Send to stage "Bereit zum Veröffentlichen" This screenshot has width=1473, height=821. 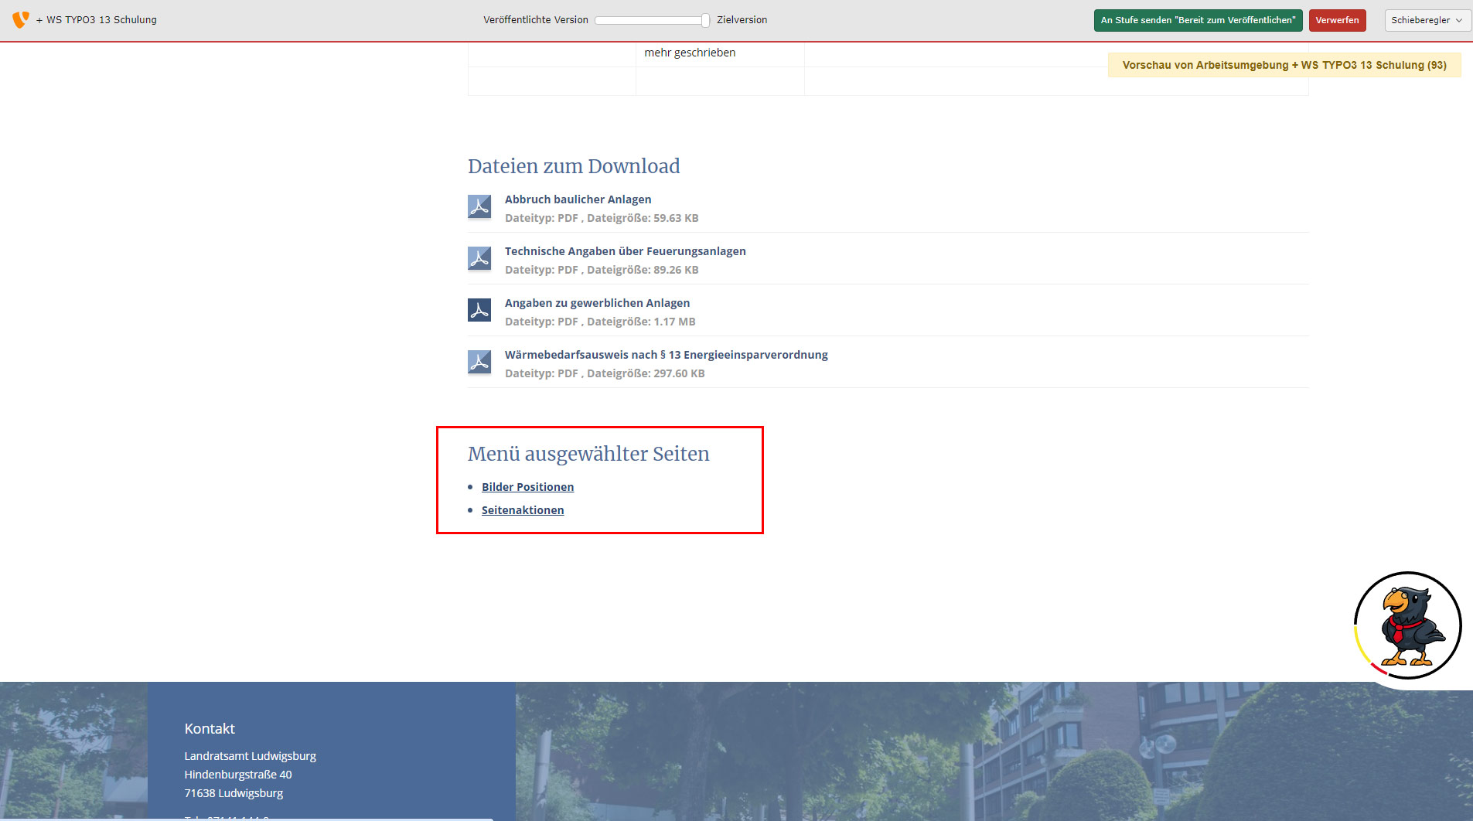tap(1198, 20)
